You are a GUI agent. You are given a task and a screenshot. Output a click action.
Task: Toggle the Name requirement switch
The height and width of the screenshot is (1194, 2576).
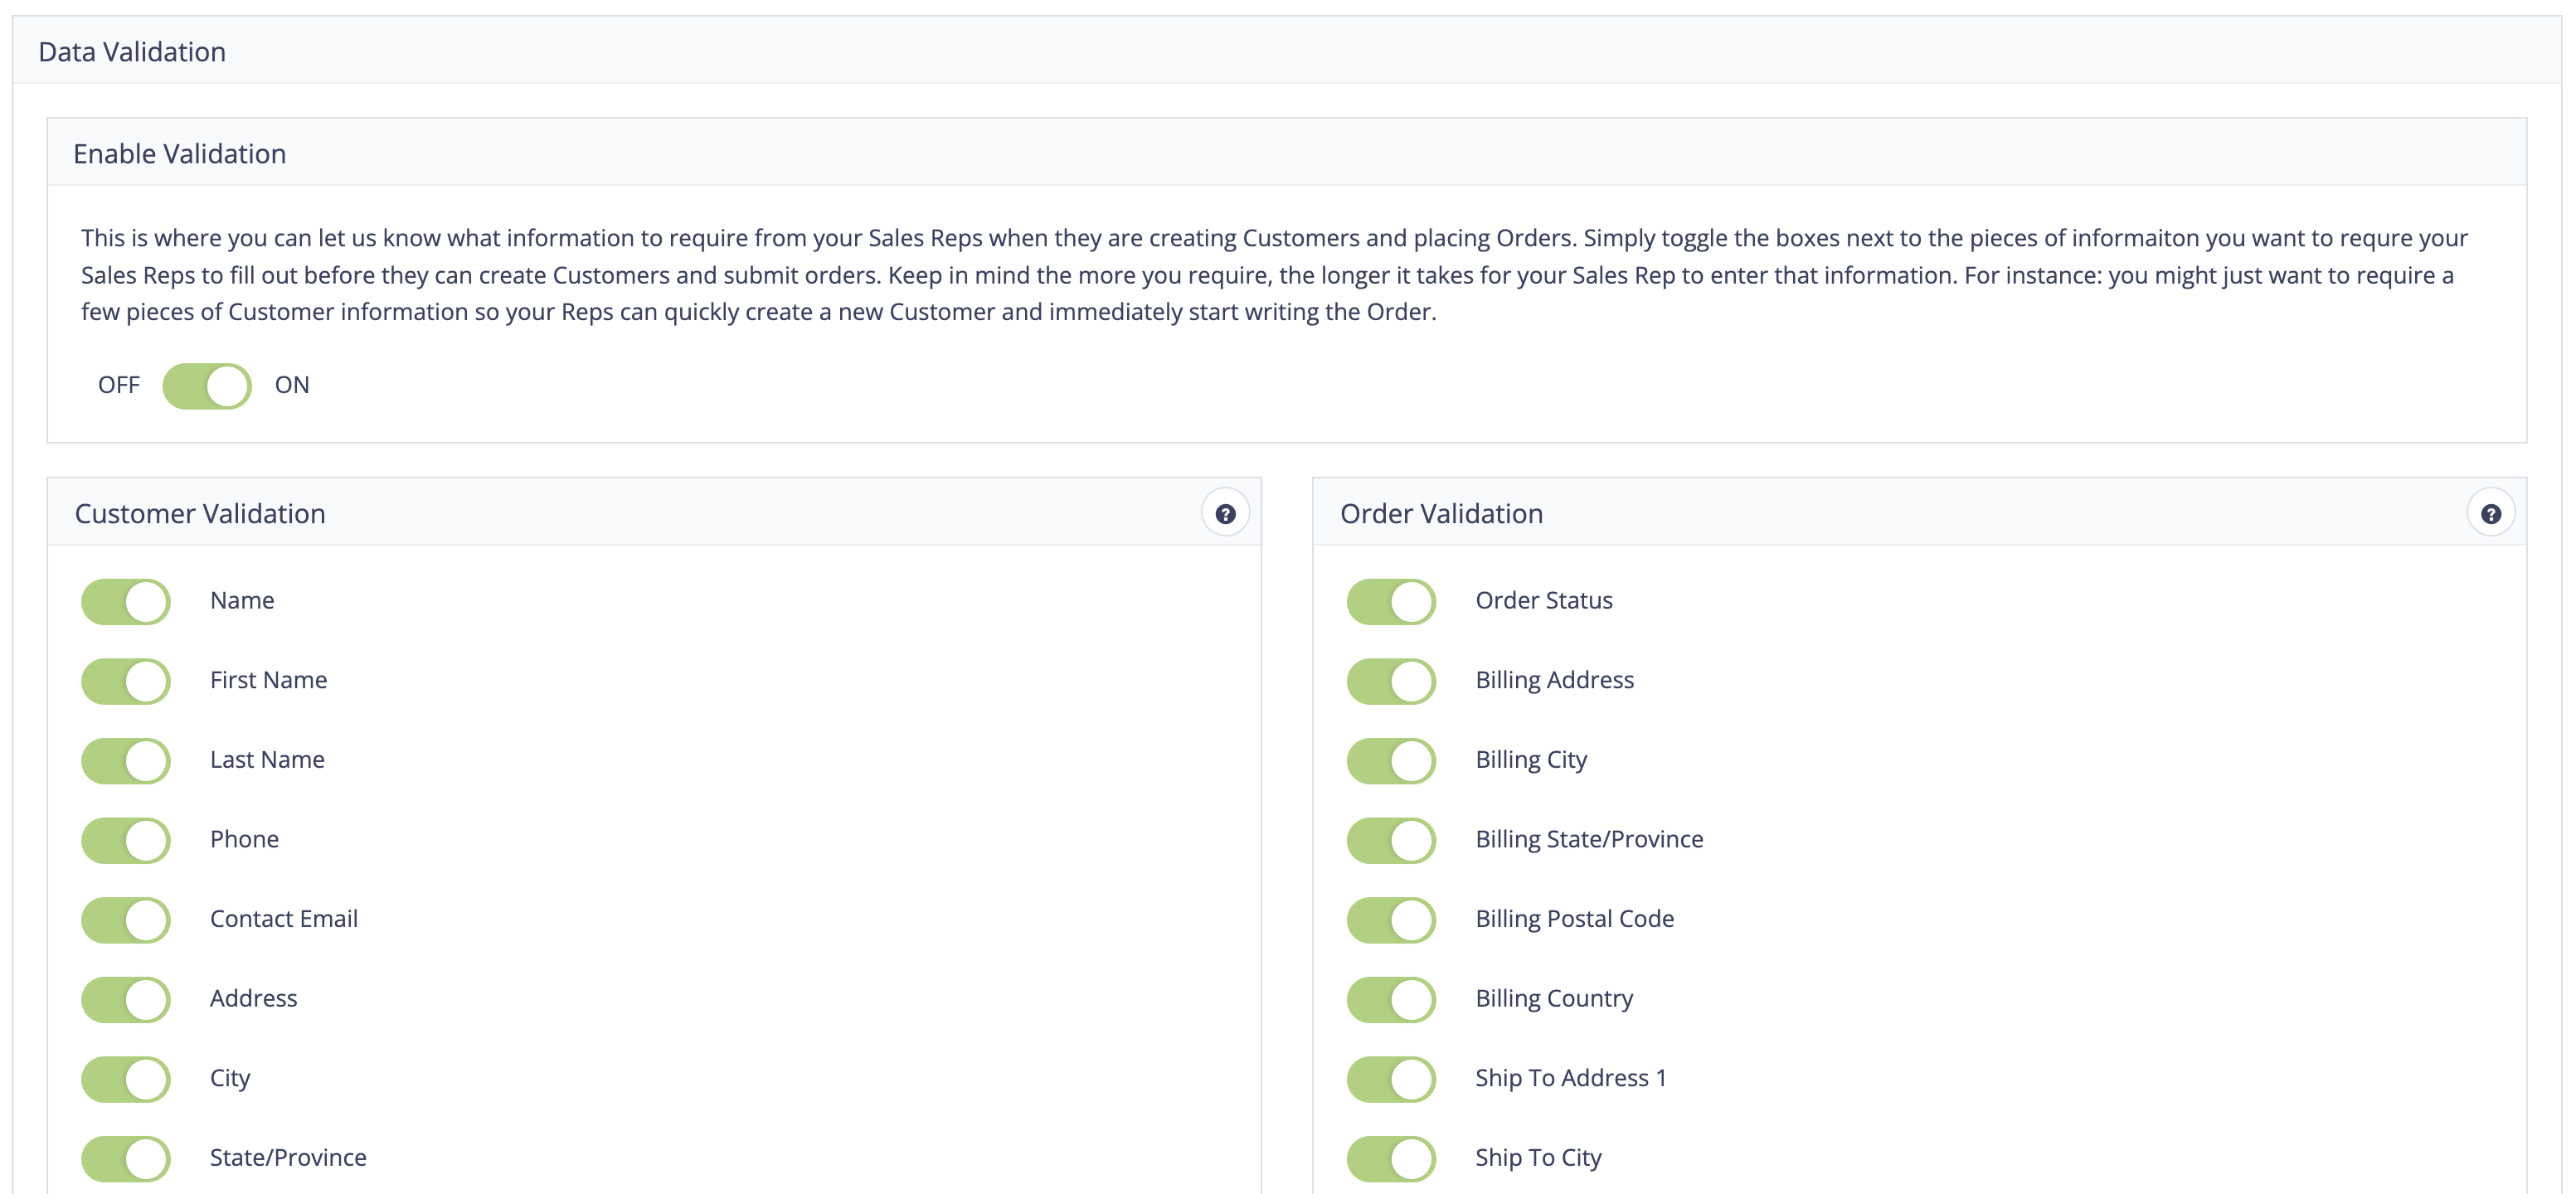(126, 602)
